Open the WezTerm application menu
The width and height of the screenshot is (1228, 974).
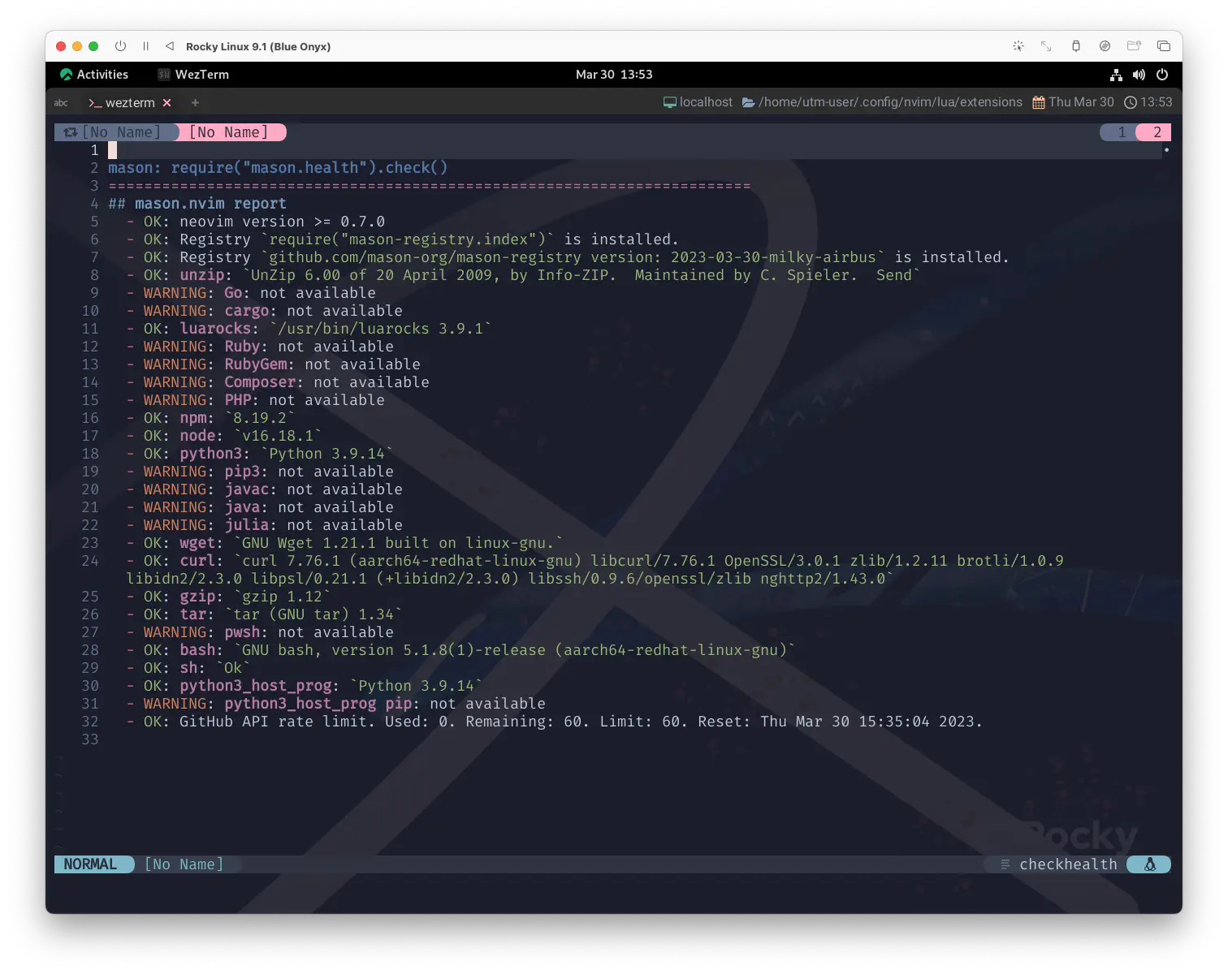[193, 75]
